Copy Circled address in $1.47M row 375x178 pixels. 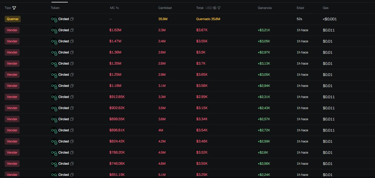pos(72,41)
